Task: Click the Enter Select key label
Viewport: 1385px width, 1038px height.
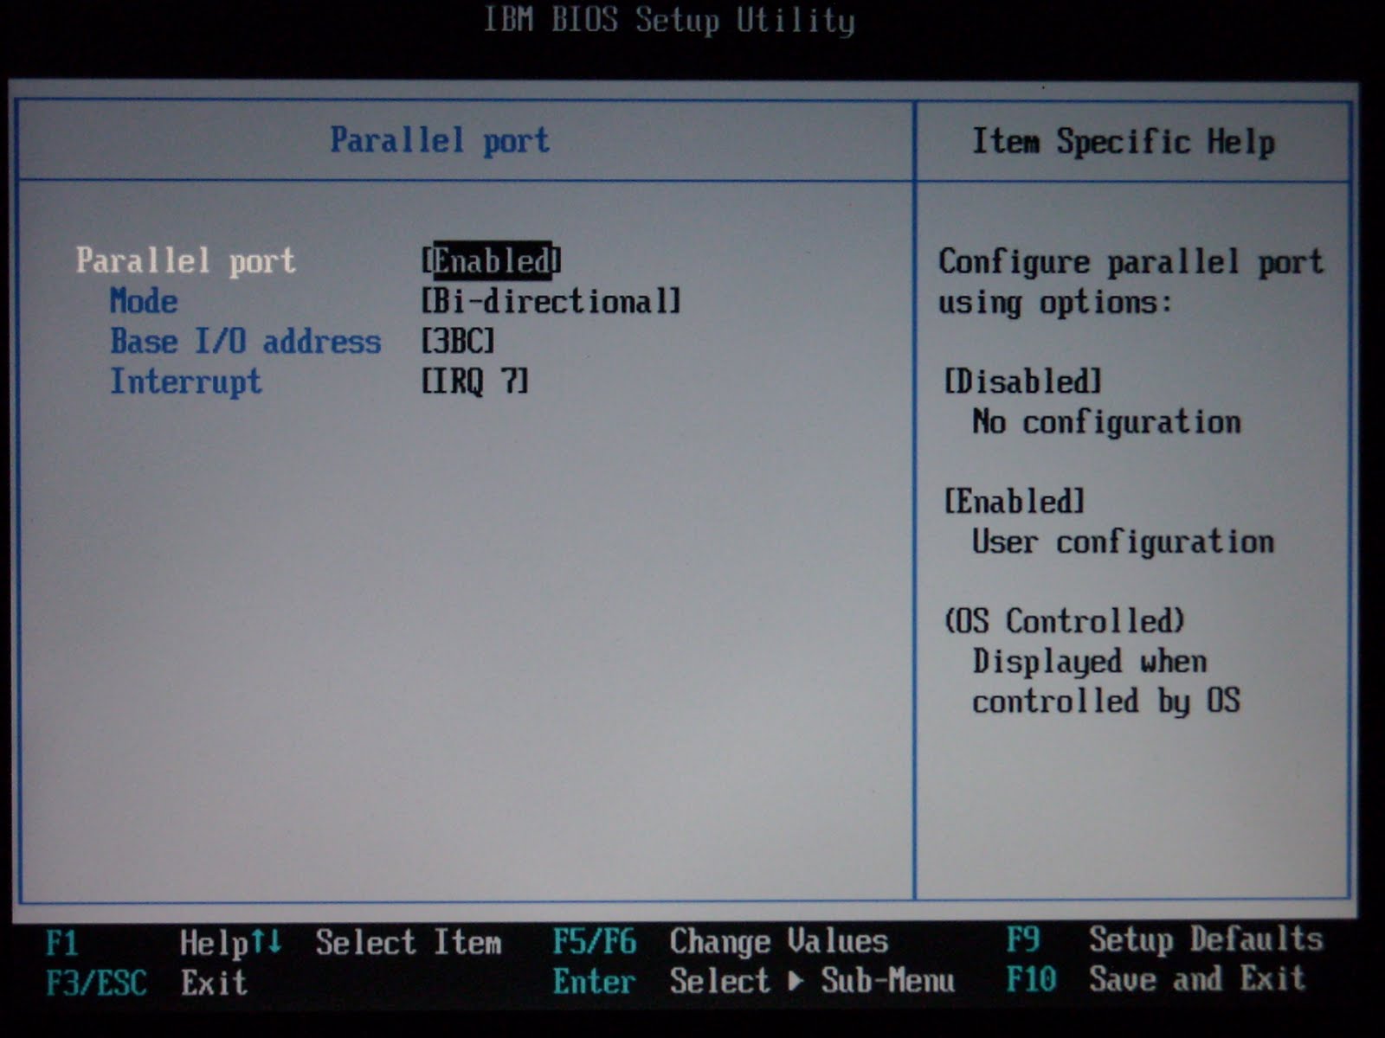Action: click(661, 981)
